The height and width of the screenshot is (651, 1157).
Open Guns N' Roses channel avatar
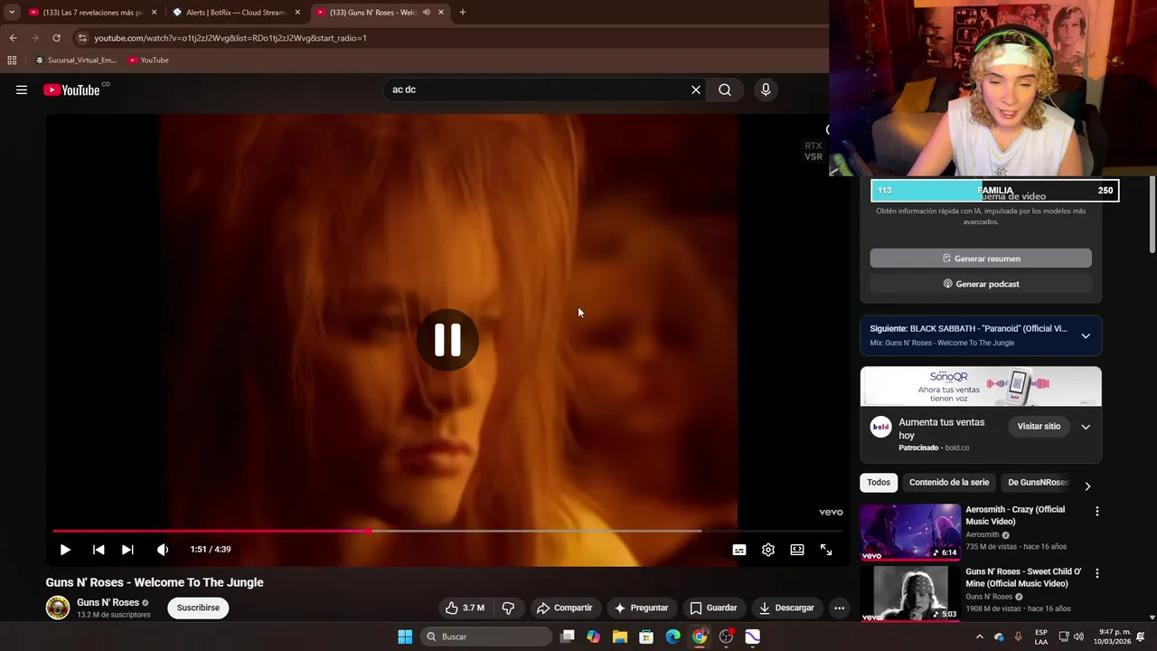58,608
